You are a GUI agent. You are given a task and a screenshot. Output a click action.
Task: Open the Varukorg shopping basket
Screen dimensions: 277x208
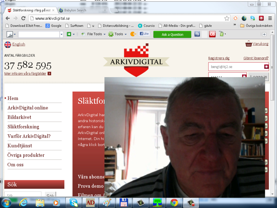[257, 44]
